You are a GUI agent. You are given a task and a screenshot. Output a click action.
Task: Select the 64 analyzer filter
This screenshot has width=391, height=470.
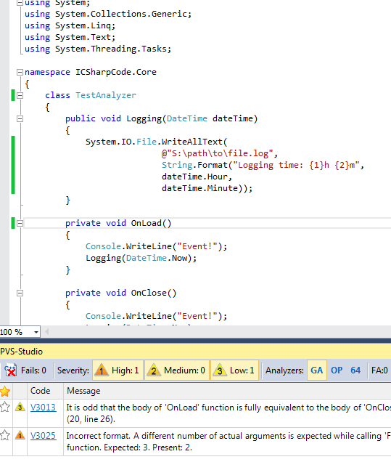click(355, 370)
